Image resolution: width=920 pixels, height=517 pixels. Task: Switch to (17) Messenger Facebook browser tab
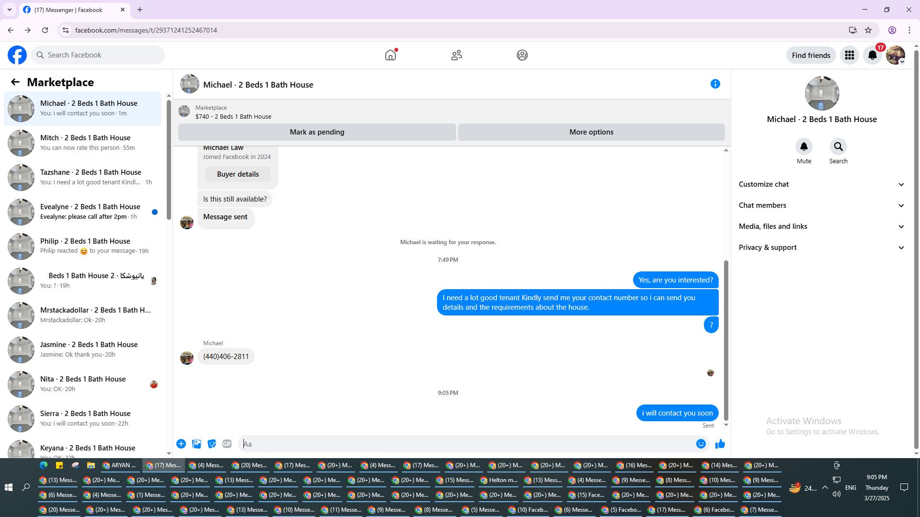tap(74, 10)
